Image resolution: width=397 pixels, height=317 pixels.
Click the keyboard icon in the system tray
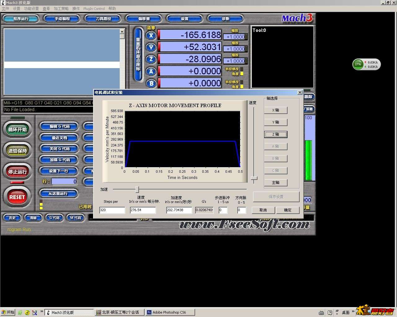321,313
